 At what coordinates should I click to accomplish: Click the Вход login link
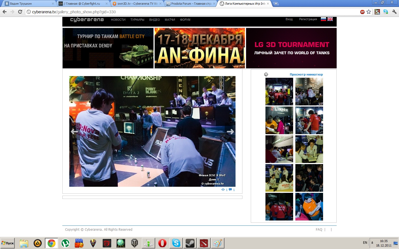coord(289,19)
